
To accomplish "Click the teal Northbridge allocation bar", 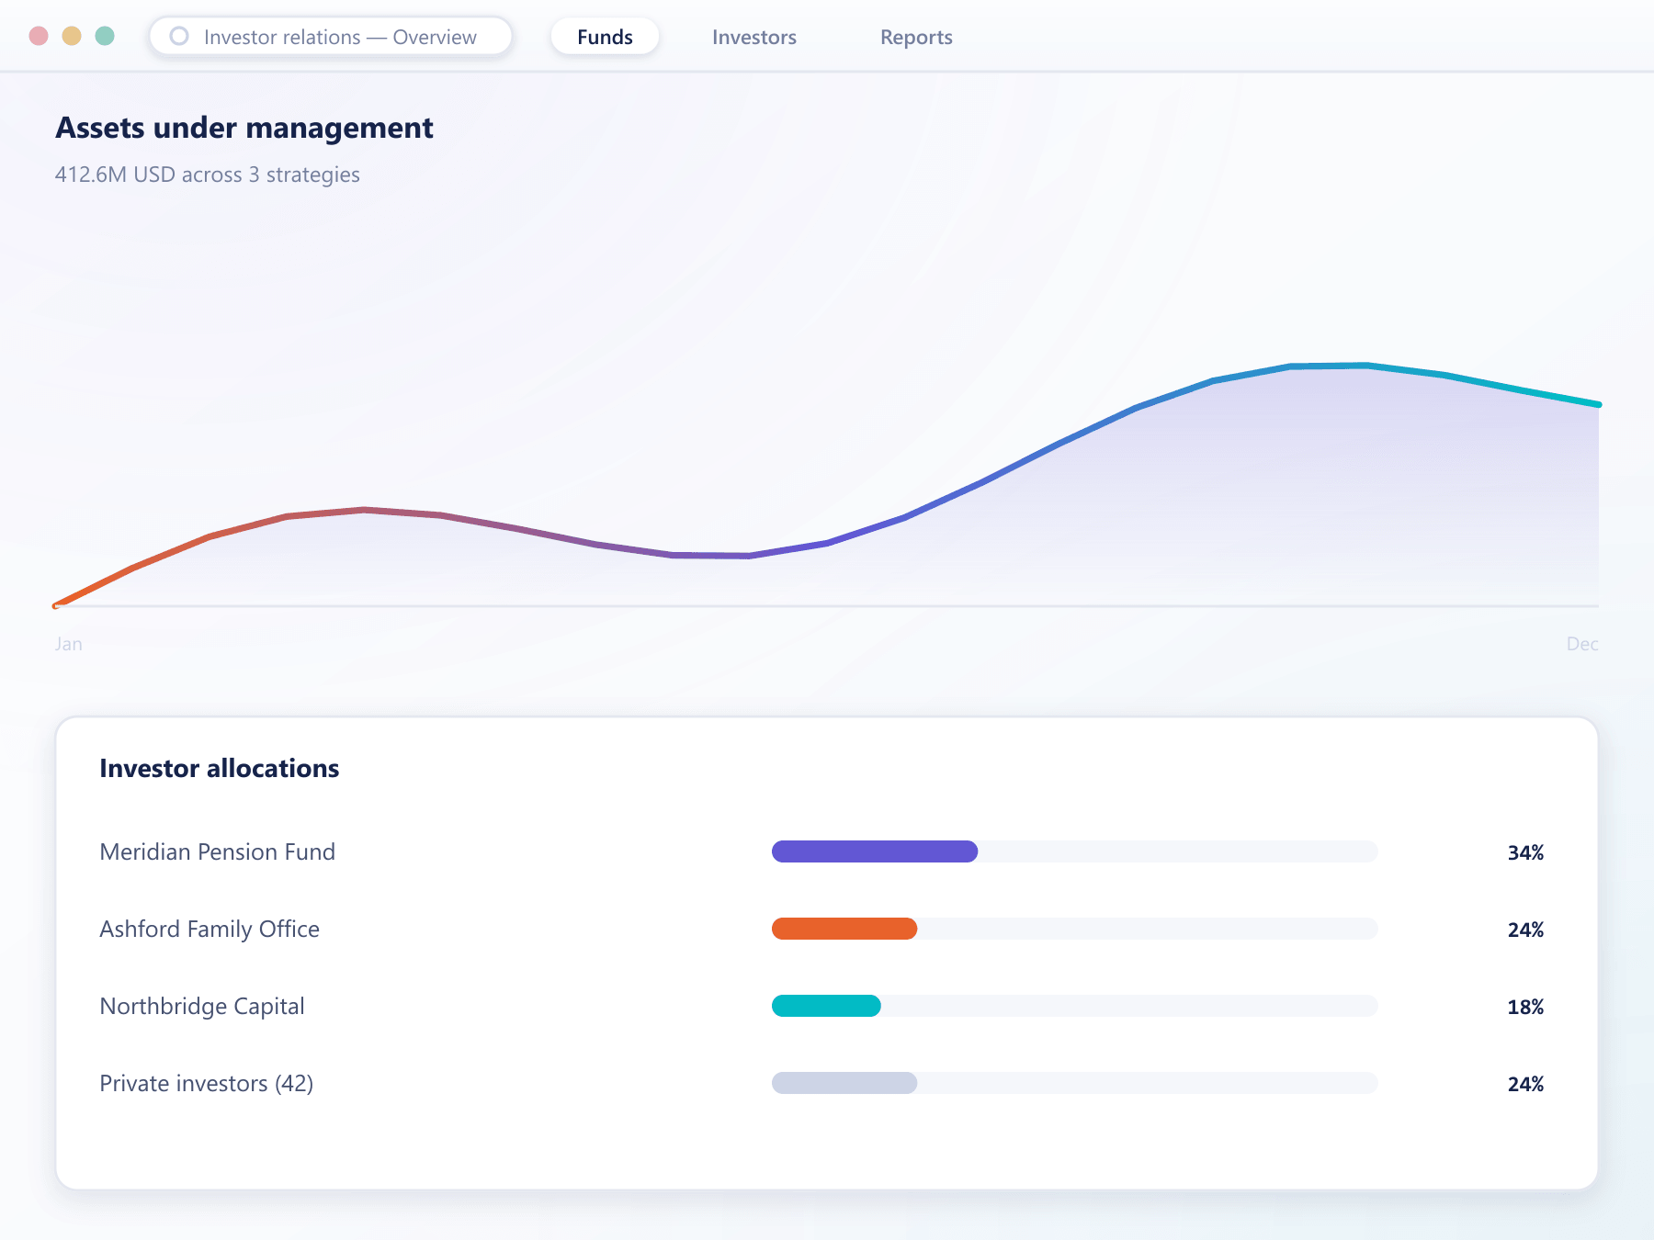I will (826, 1006).
